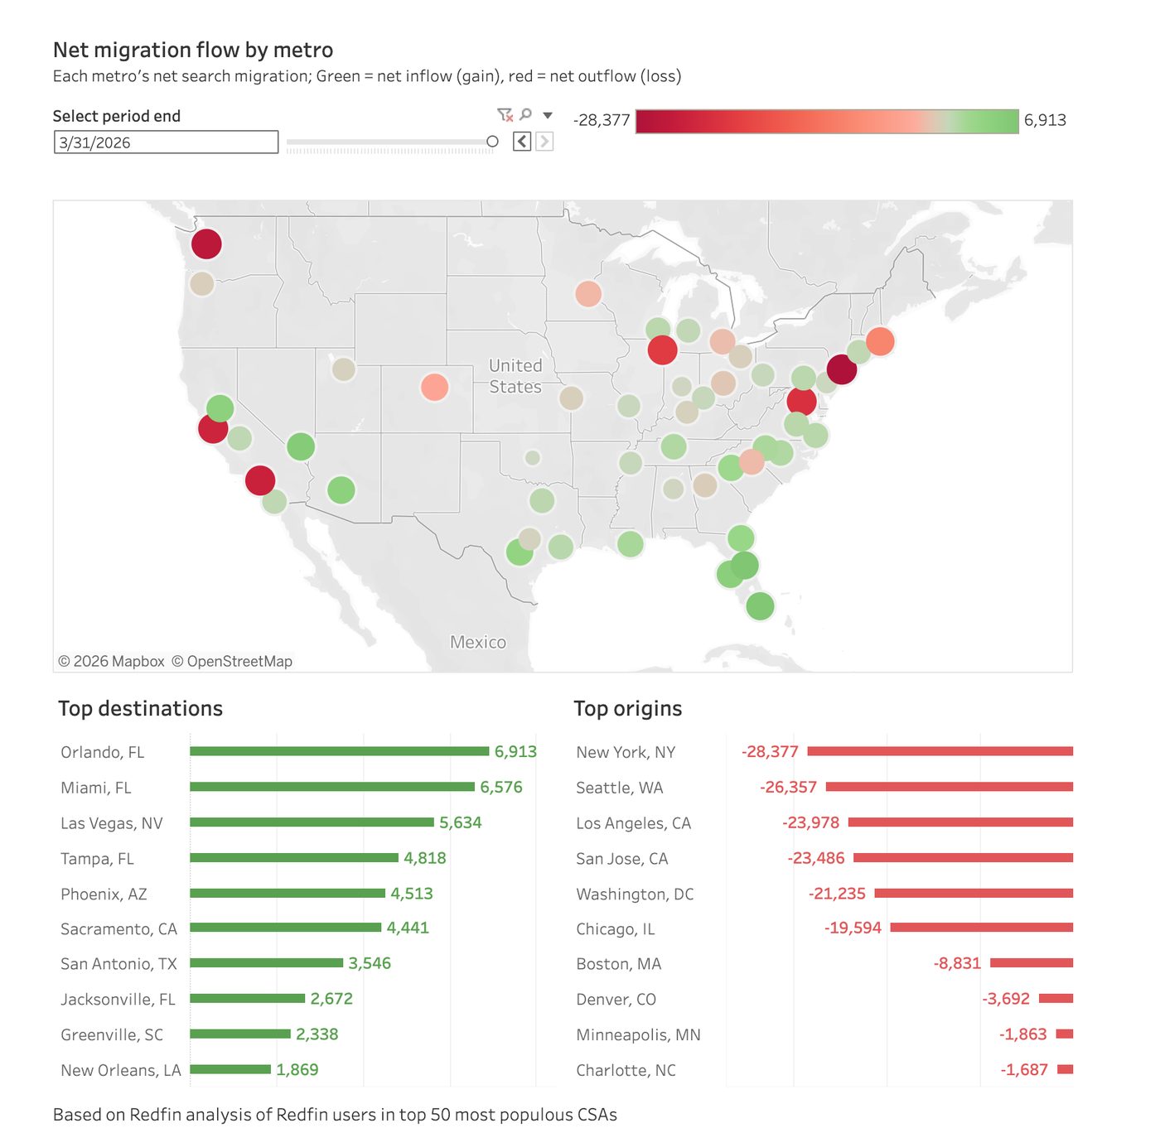Screen dimensions: 1160x1133
Task: Select the Boston, MA origin label
Action: pyautogui.click(x=619, y=964)
